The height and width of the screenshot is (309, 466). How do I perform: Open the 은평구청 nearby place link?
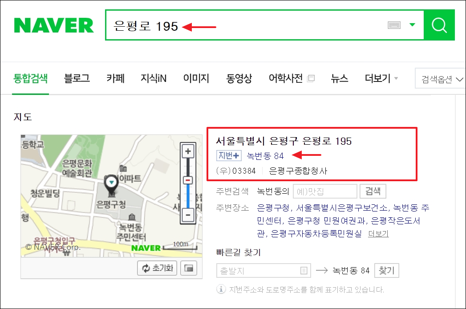click(272, 207)
